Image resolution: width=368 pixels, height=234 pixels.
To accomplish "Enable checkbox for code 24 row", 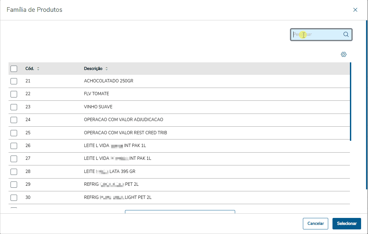I will 14,120.
